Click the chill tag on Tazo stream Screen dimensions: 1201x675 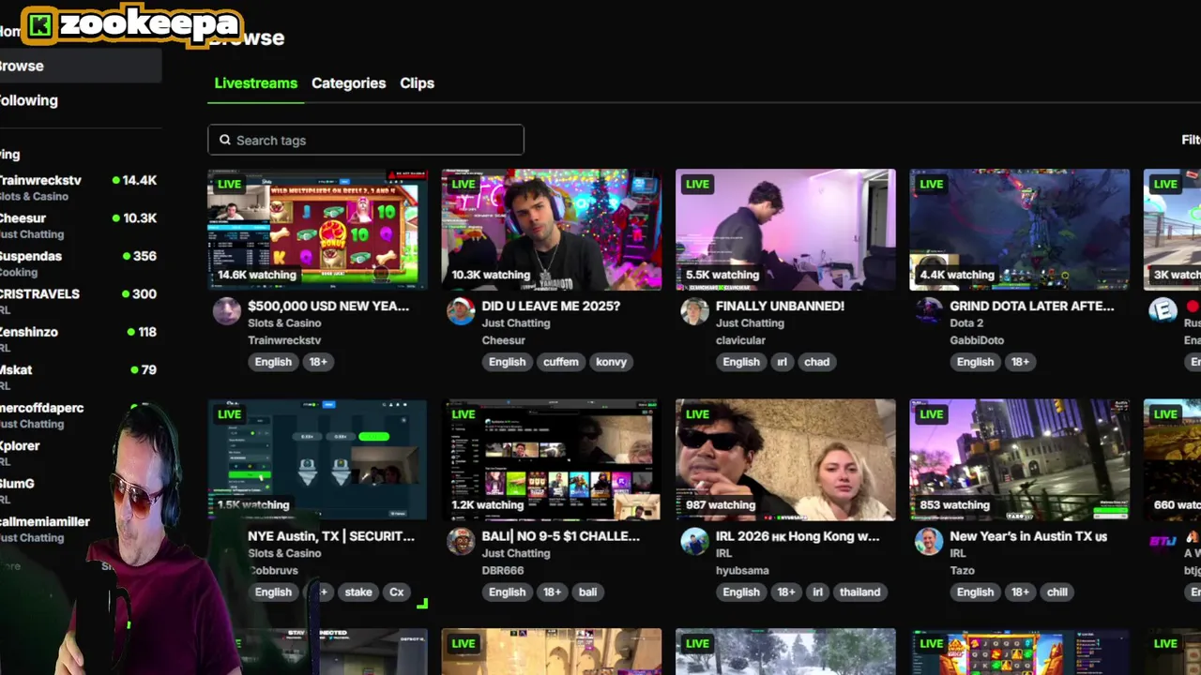click(x=1057, y=592)
